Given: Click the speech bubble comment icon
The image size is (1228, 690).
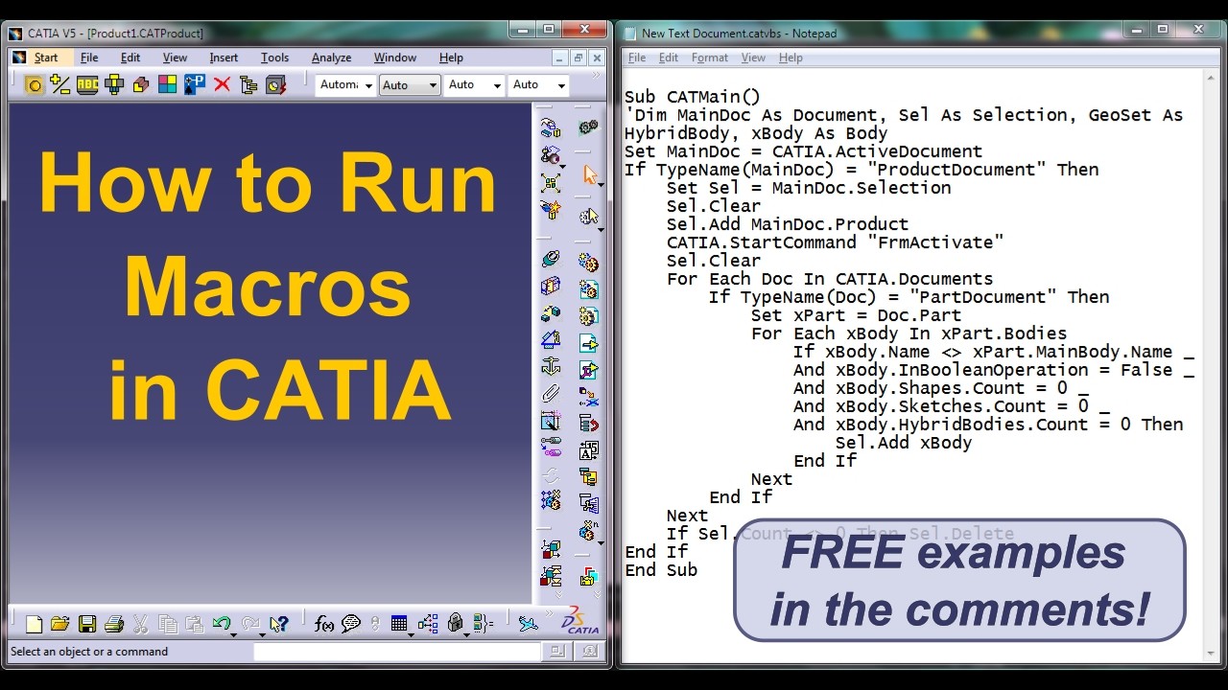Looking at the screenshot, I should (x=351, y=625).
